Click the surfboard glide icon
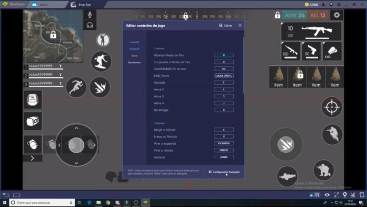Image resolution: width=367 pixels, height=207 pixels. (x=101, y=61)
